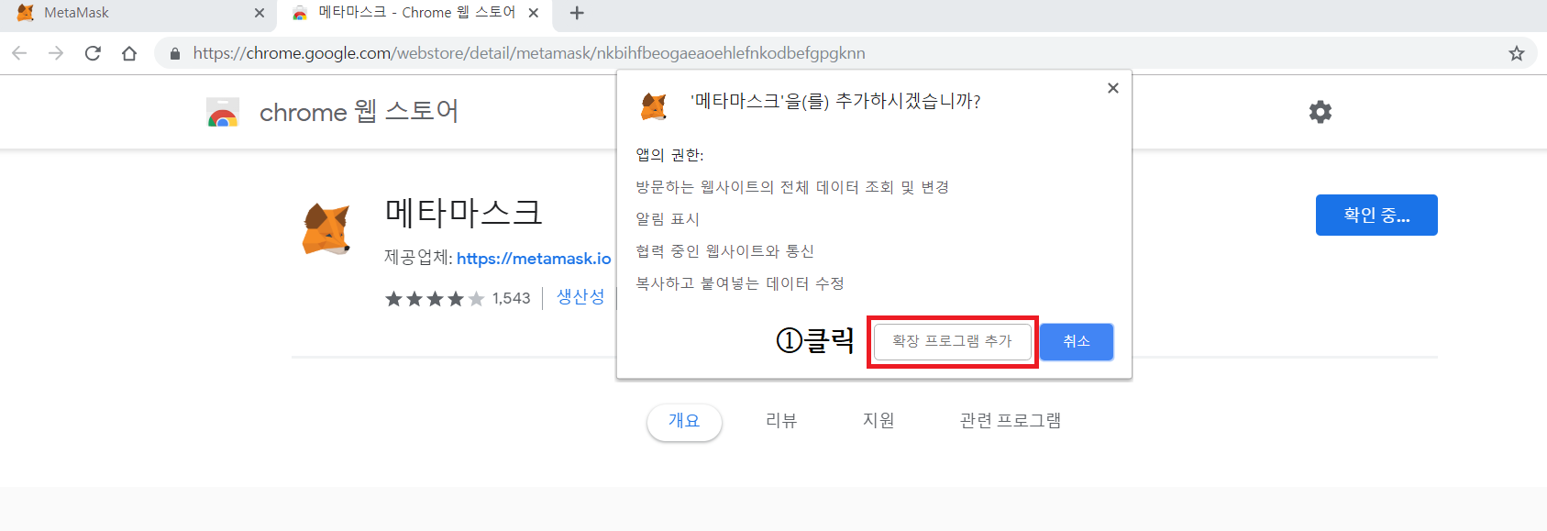Cancel the dialog with 취소 button
The image size is (1547, 531).
click(1077, 341)
